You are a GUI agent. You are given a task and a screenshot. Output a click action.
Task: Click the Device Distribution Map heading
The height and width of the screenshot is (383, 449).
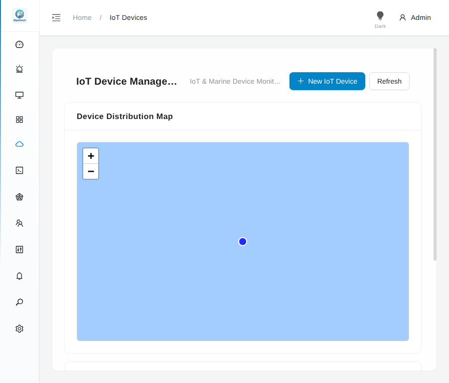point(125,117)
